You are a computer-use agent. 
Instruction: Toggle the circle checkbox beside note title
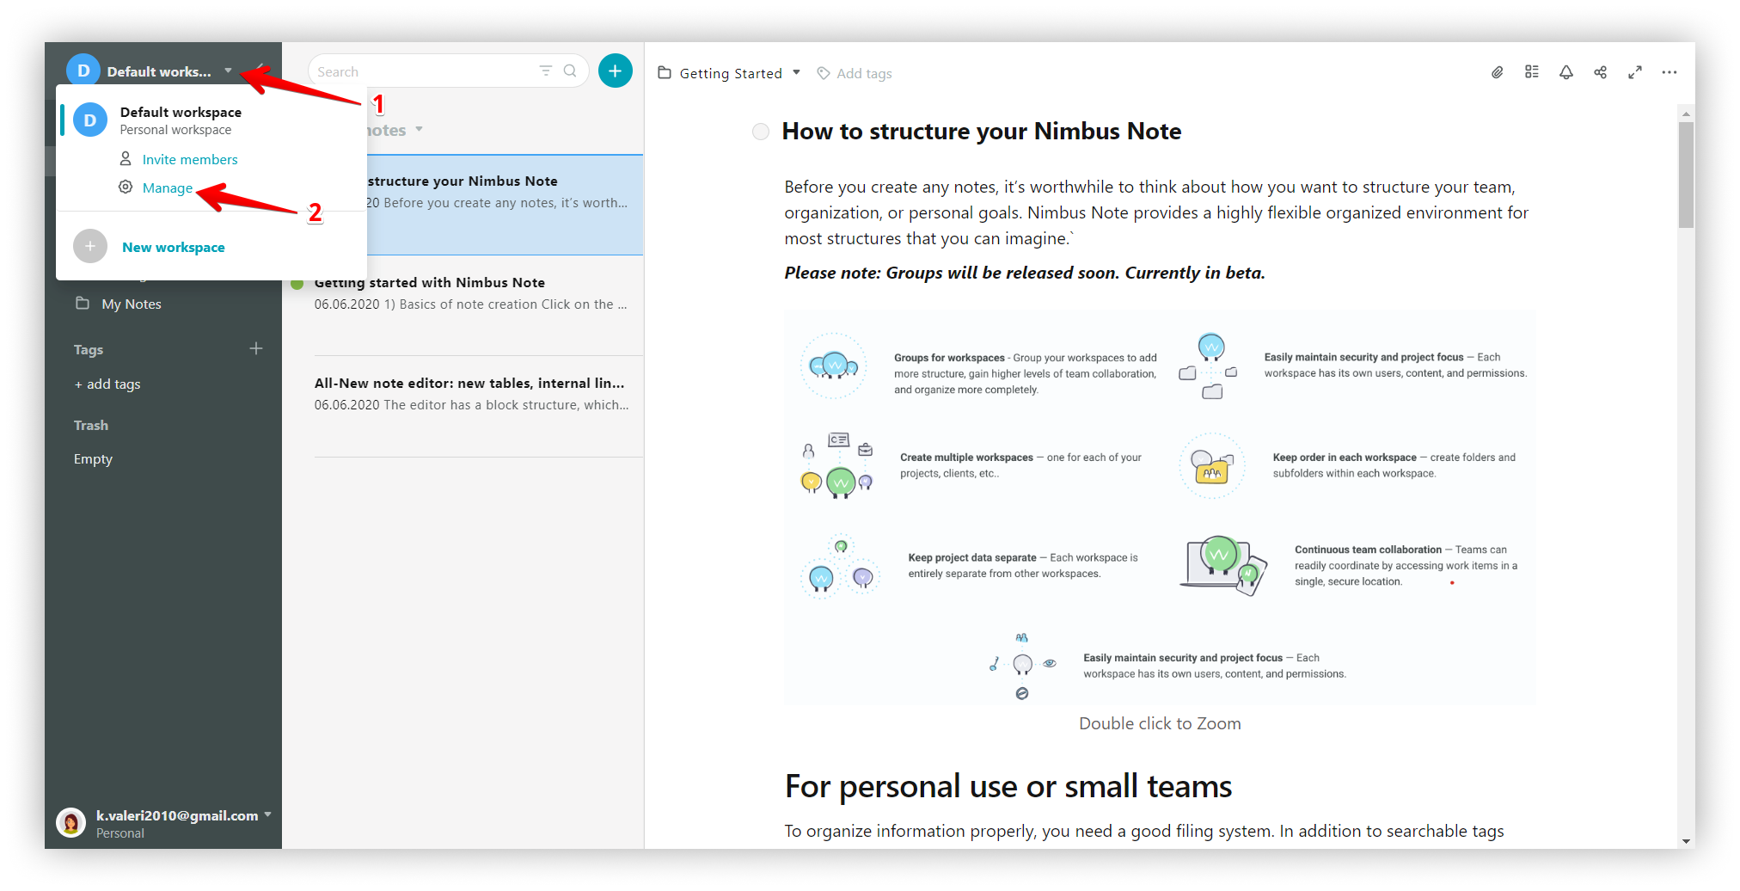pos(761,132)
